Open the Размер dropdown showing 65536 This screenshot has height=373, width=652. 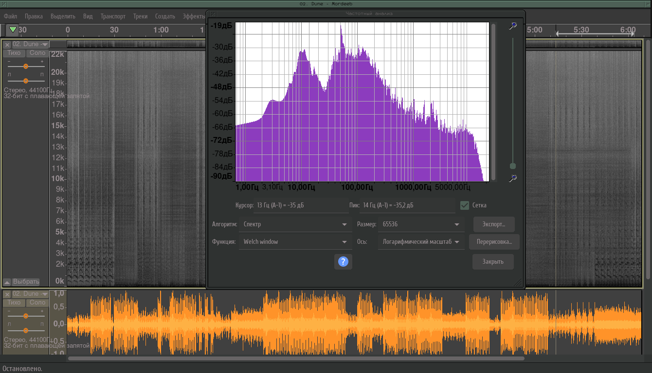(x=421, y=224)
